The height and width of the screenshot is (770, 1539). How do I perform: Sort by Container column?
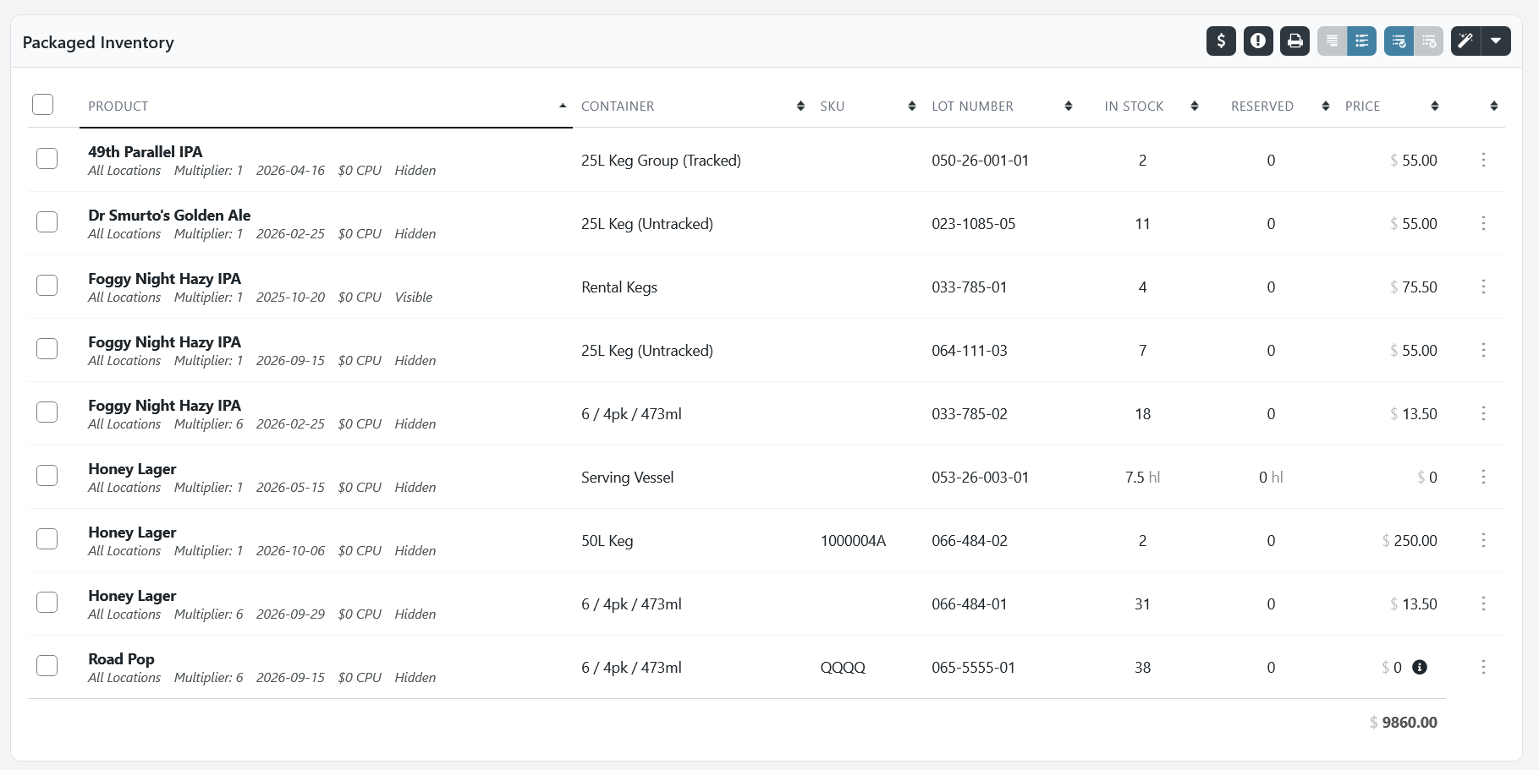(x=692, y=106)
